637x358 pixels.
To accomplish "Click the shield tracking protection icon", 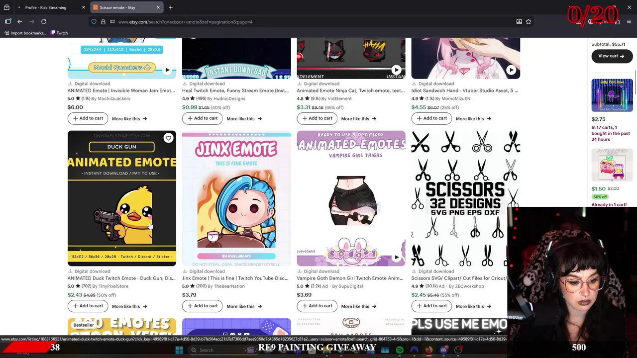I will (x=94, y=21).
